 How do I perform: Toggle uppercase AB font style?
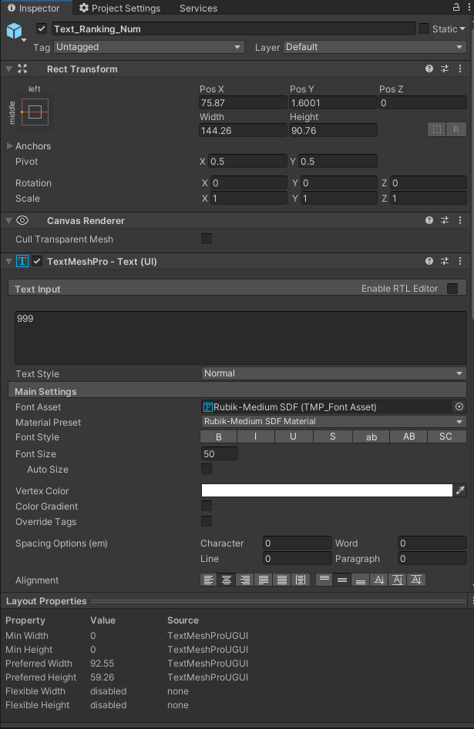click(x=408, y=436)
